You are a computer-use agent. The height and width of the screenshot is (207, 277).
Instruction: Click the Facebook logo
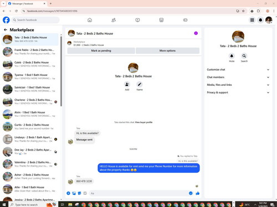click(6, 20)
